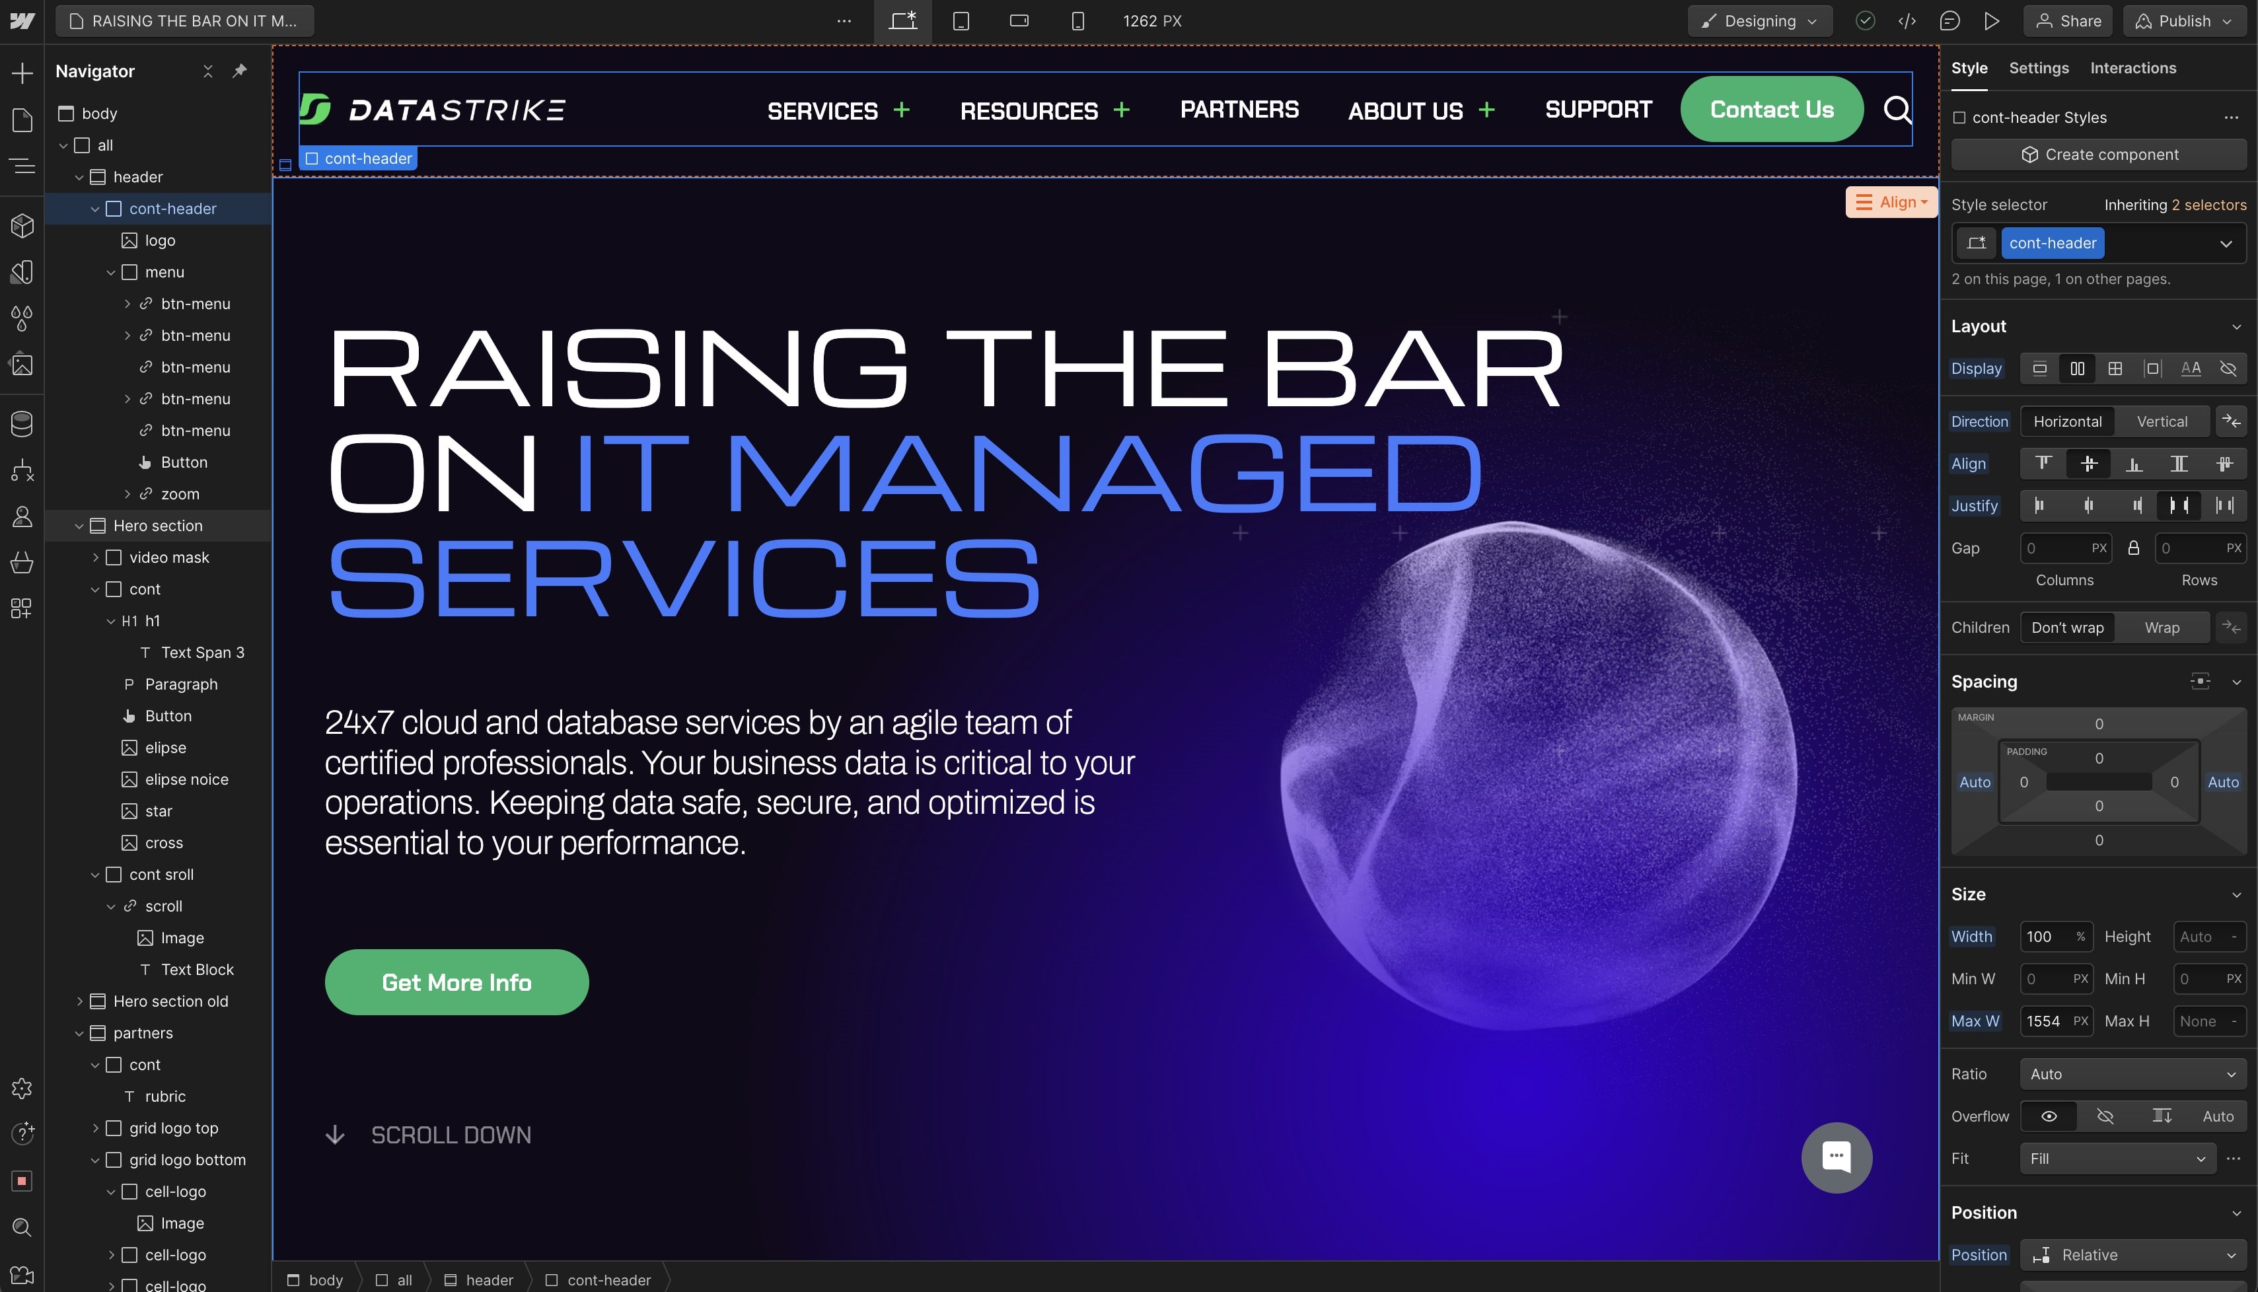2258x1292 pixels.
Task: Click the Max W input field
Action: (2045, 1021)
